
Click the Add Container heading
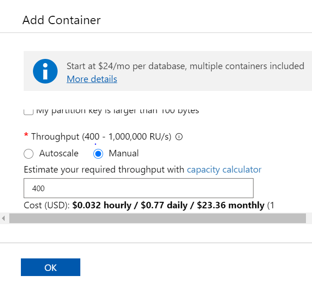(61, 20)
